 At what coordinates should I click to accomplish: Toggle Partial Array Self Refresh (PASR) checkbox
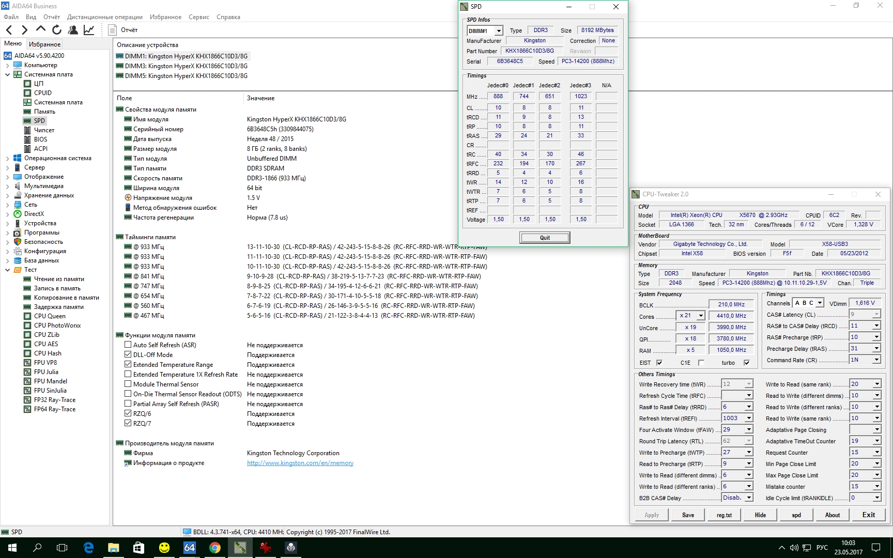[128, 404]
